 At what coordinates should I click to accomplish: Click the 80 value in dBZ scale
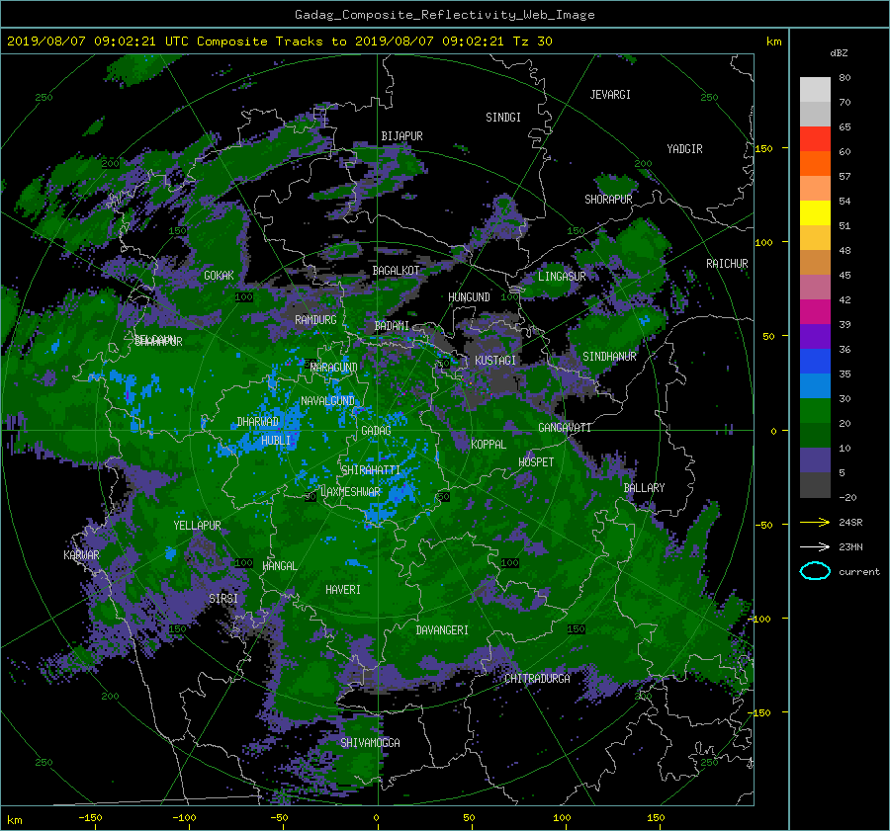tap(845, 78)
